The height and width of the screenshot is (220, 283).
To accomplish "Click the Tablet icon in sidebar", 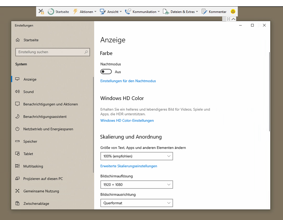I will [x=17, y=154].
